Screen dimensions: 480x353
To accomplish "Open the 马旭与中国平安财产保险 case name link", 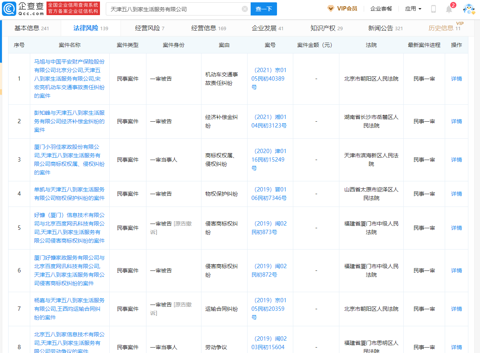I will (69, 79).
